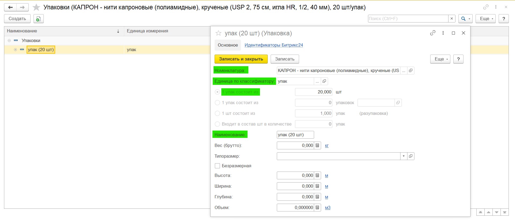Open the Типоразмер dropdown list
This screenshot has height=220, width=515.
point(403,156)
